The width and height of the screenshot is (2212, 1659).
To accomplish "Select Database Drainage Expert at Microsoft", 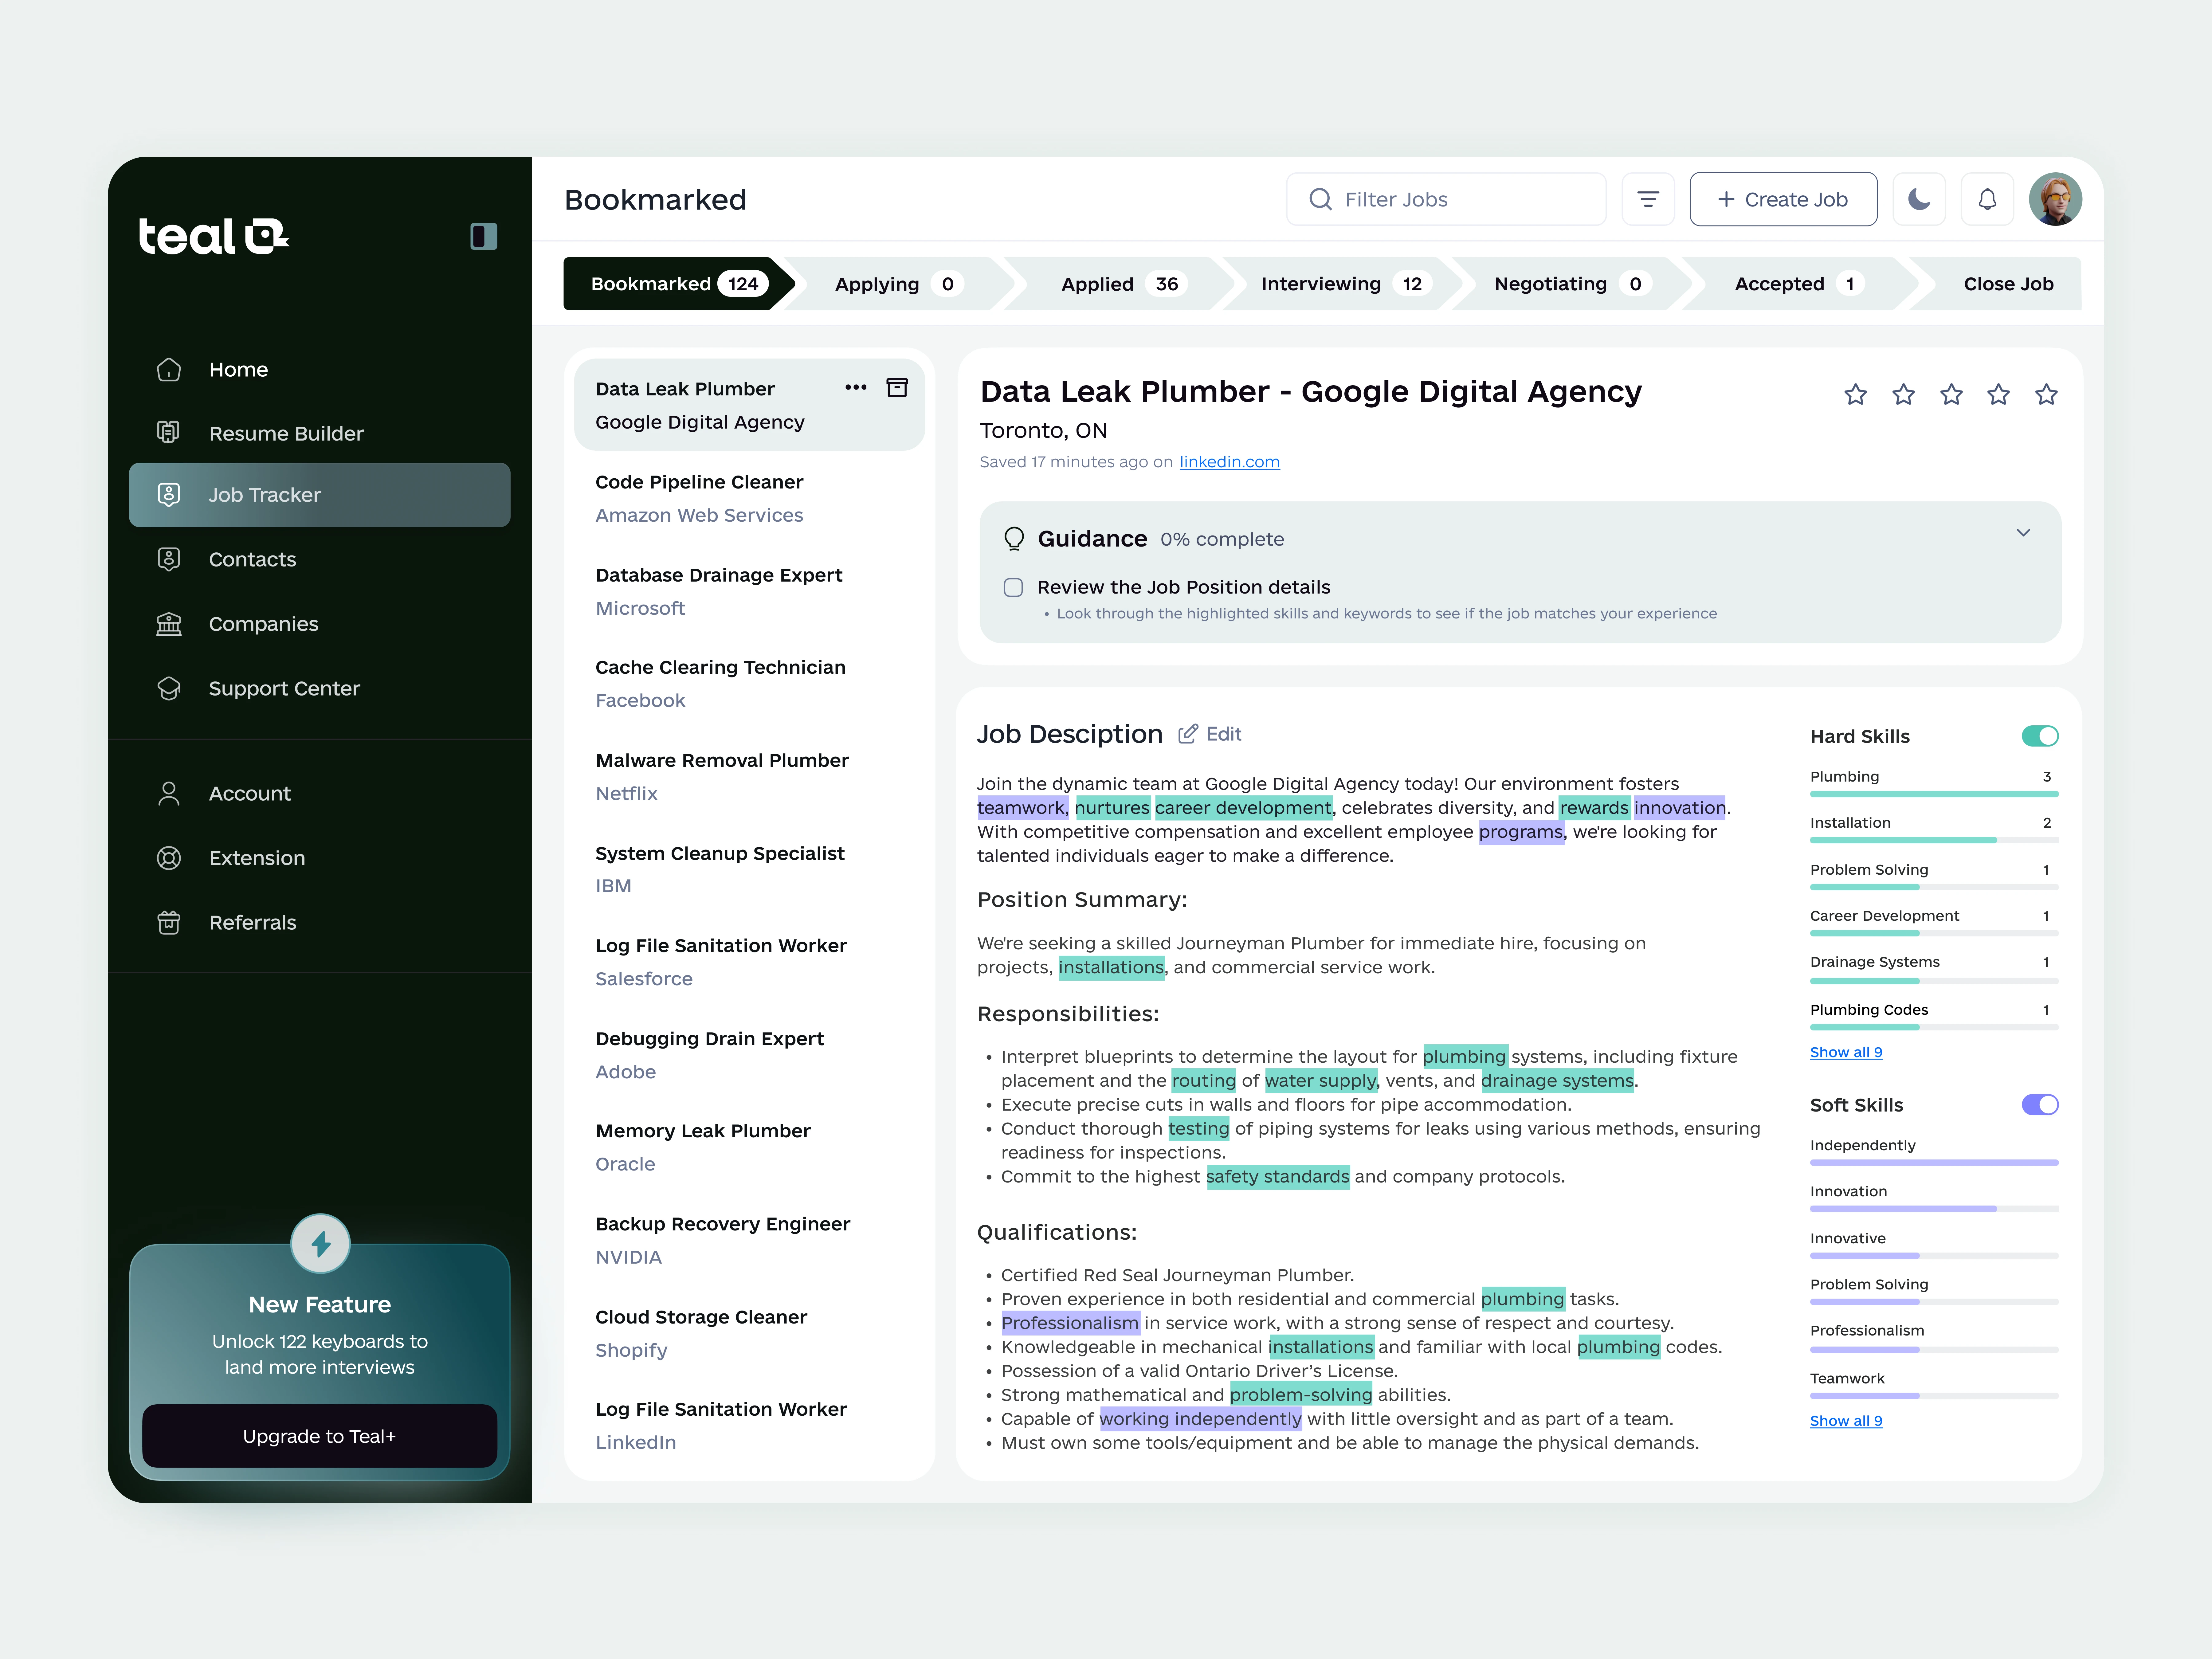I will pyautogui.click(x=749, y=591).
